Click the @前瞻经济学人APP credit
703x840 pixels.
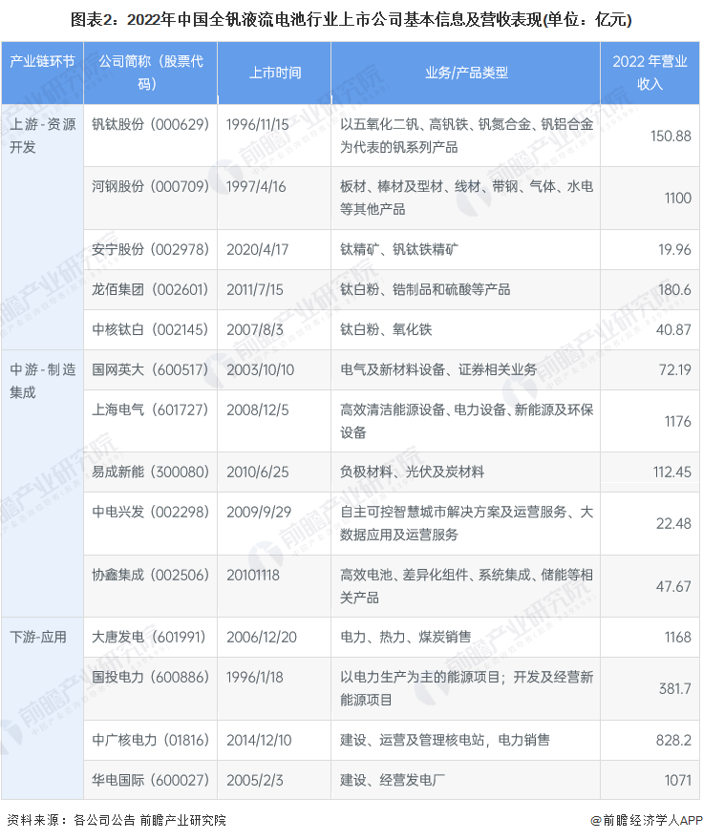[x=646, y=821]
